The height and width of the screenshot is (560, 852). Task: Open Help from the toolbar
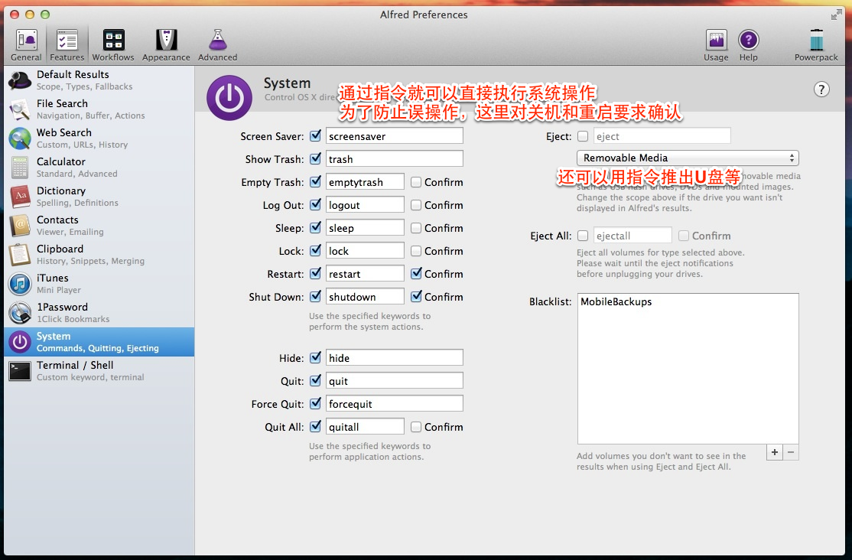(x=748, y=45)
